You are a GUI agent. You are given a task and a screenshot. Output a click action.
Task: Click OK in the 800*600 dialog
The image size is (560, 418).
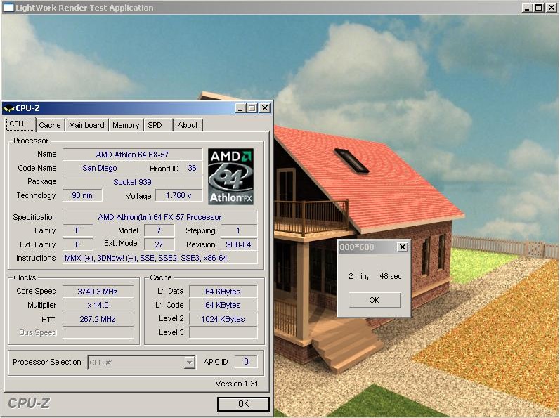click(x=375, y=300)
